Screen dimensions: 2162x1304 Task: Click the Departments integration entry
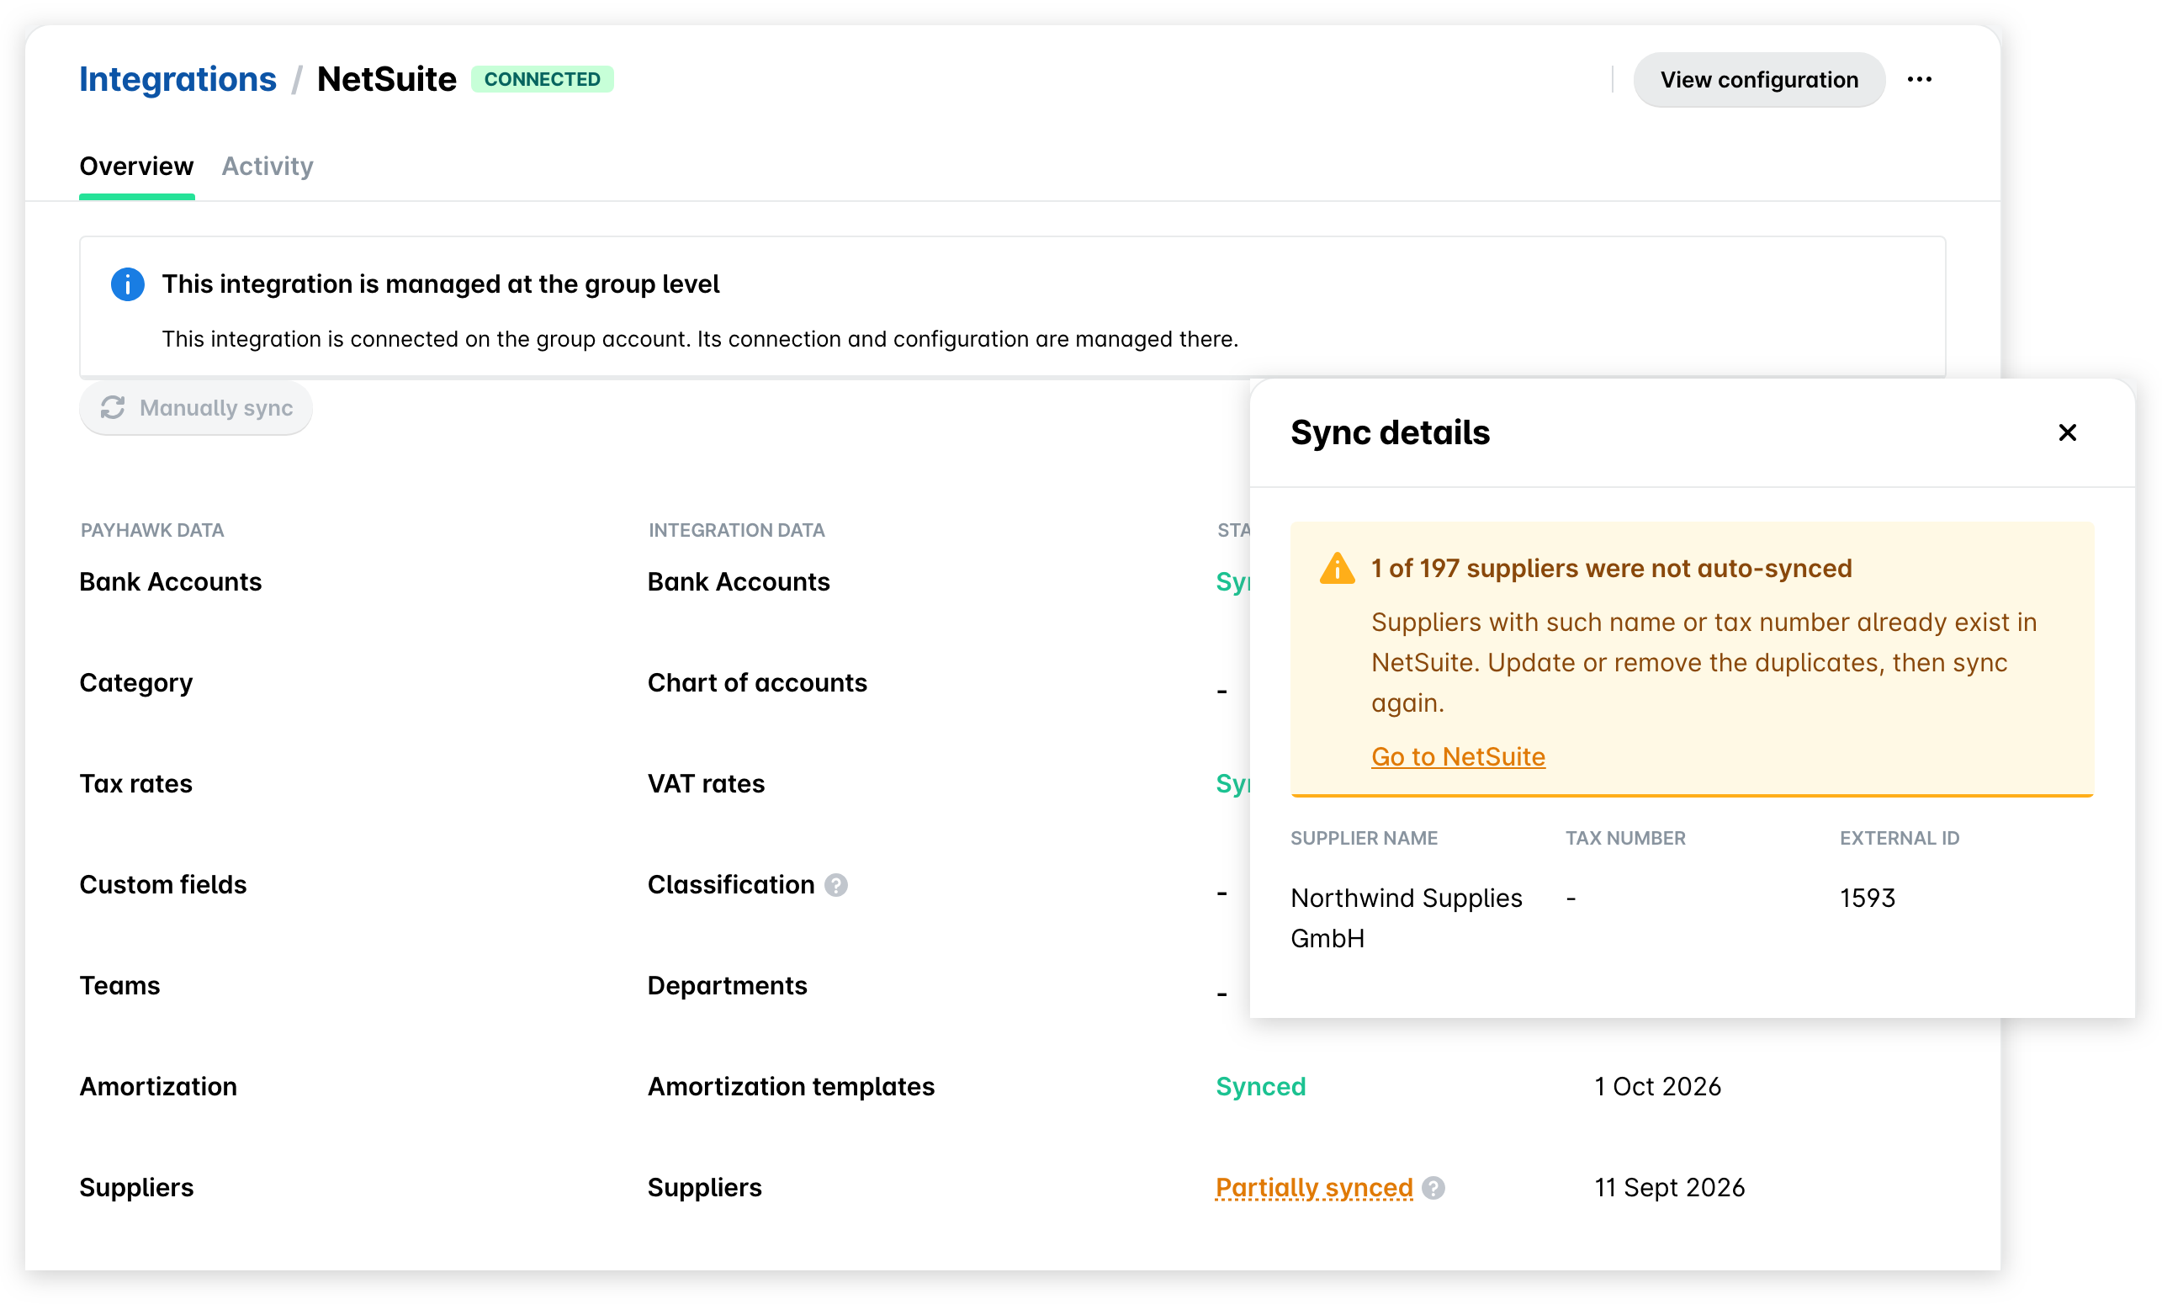(x=728, y=986)
